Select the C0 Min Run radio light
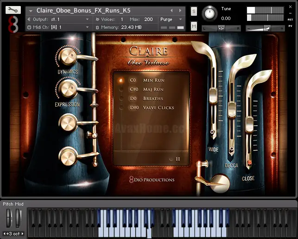The image size is (298, 239). tap(121, 80)
